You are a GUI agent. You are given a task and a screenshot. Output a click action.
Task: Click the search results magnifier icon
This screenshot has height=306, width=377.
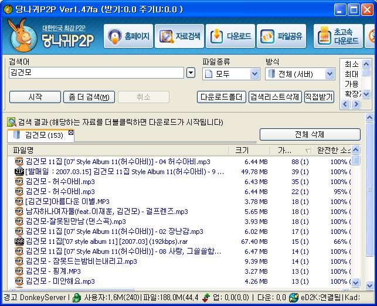tap(11, 122)
